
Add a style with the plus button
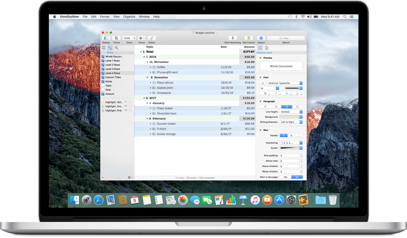103,177
